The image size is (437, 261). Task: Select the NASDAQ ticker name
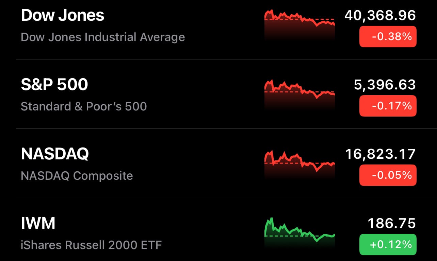[x=55, y=154]
